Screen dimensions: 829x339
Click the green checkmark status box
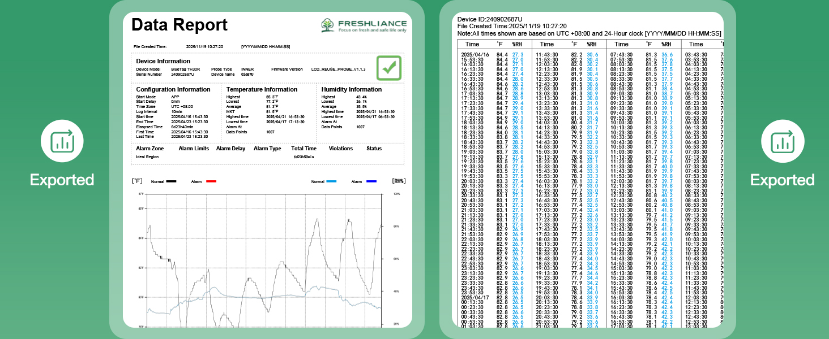(389, 68)
